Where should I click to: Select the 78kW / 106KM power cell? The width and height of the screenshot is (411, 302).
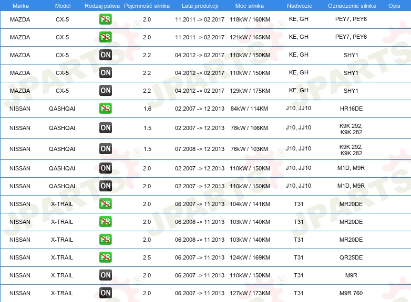click(x=249, y=128)
